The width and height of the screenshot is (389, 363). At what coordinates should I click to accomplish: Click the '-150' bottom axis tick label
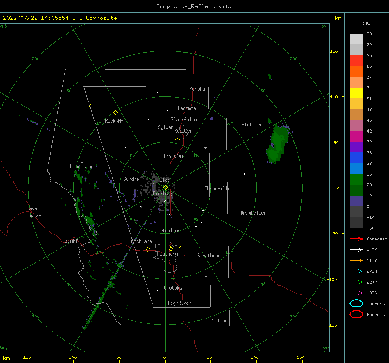pyautogui.click(x=26, y=357)
